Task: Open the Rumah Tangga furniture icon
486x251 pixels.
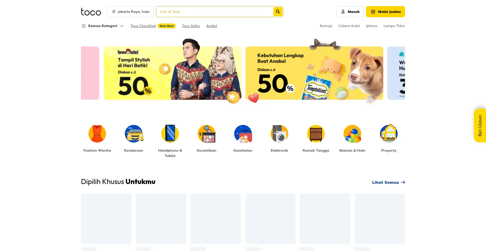Action: point(316,133)
